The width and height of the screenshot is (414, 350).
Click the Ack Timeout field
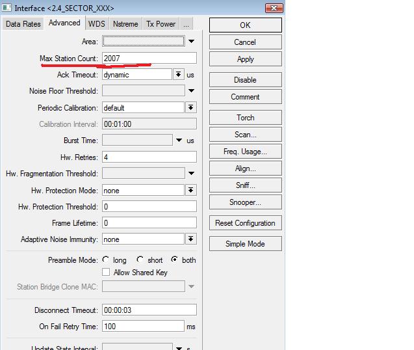[137, 75]
